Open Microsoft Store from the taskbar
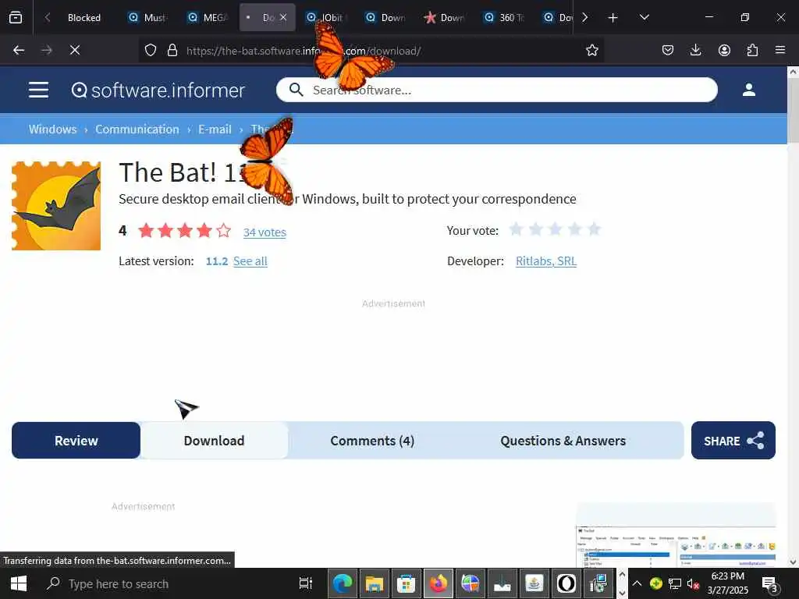 [x=406, y=583]
